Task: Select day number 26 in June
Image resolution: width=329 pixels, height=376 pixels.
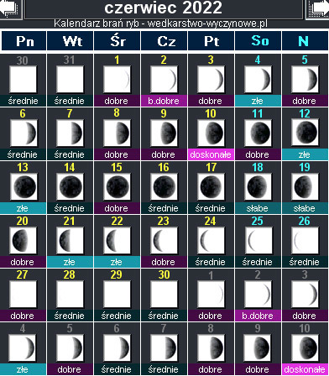Action: (305, 221)
